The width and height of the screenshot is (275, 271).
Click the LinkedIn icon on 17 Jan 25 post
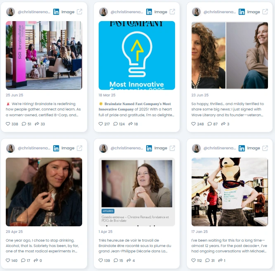[x=242, y=148]
